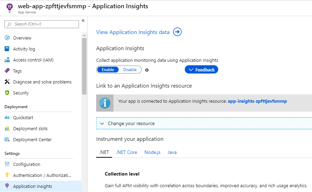
Task: Open the View Application Insights data link
Action: 133,32
